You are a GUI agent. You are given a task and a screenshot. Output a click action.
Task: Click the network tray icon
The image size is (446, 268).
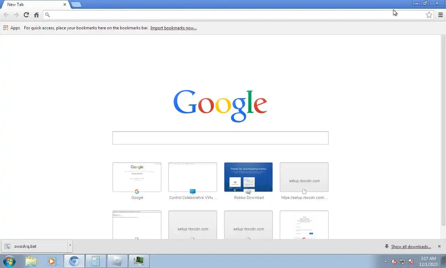click(x=402, y=261)
